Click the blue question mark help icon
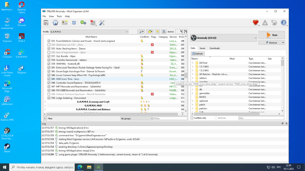The width and height of the screenshot is (305, 171). 283,23
